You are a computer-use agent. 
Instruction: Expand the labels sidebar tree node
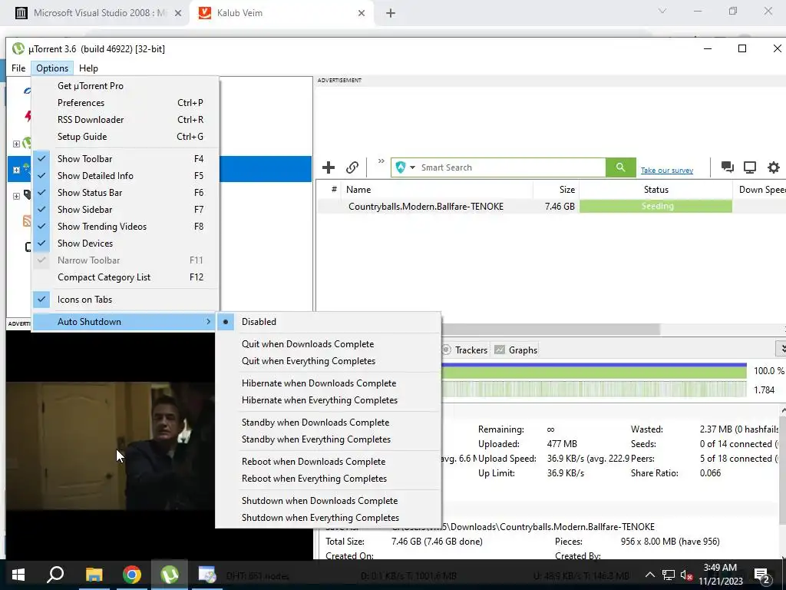[16, 196]
